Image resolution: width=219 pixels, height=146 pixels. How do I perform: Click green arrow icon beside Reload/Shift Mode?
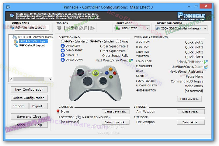click(x=206, y=62)
